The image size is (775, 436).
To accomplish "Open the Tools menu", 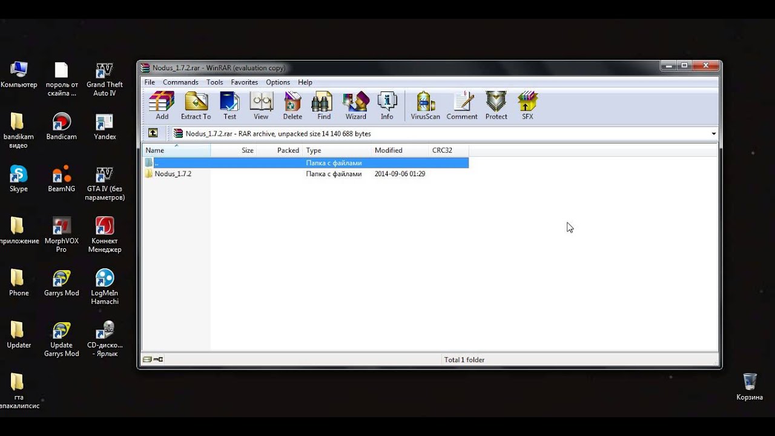I will pos(214,82).
